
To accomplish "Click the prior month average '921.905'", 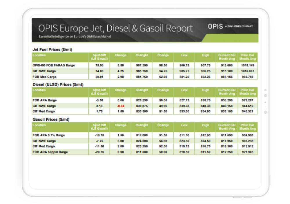I will [247, 152].
